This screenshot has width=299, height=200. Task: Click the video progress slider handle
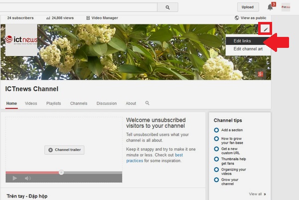pyautogui.click(x=61, y=173)
